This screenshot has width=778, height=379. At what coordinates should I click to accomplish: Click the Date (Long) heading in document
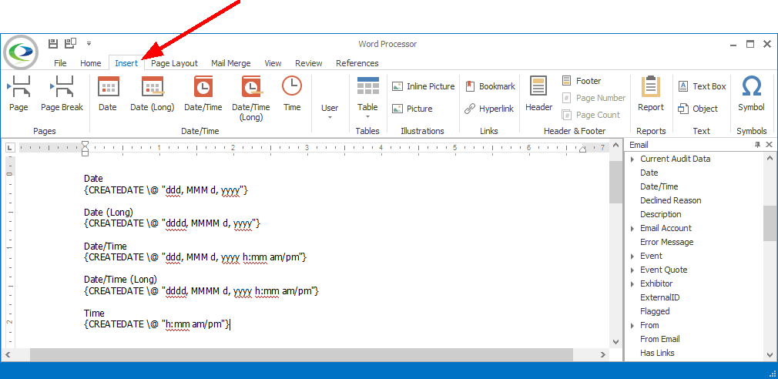(109, 213)
